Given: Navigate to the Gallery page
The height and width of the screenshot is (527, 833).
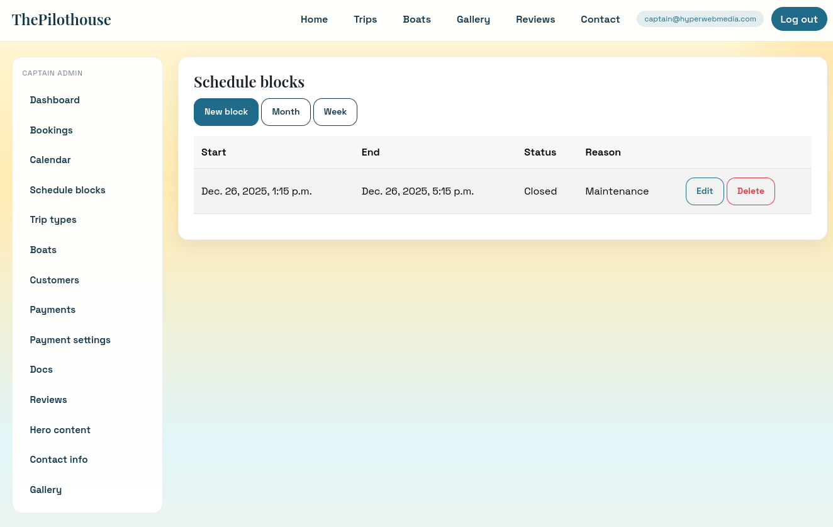Looking at the screenshot, I should (x=473, y=20).
